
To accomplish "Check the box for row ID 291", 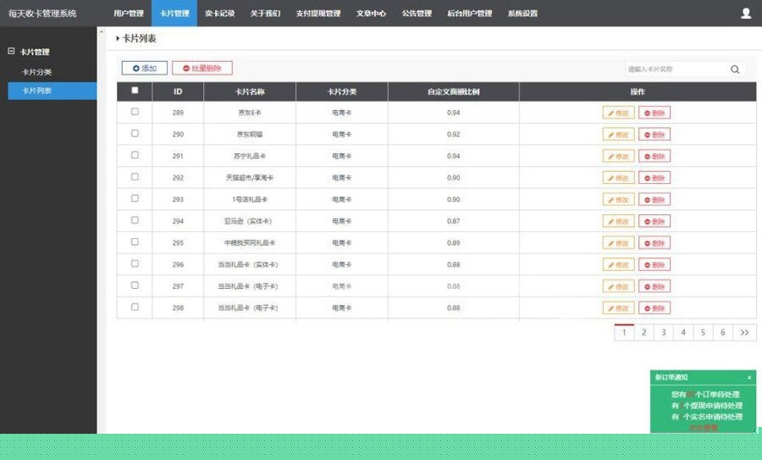I will (x=135, y=155).
